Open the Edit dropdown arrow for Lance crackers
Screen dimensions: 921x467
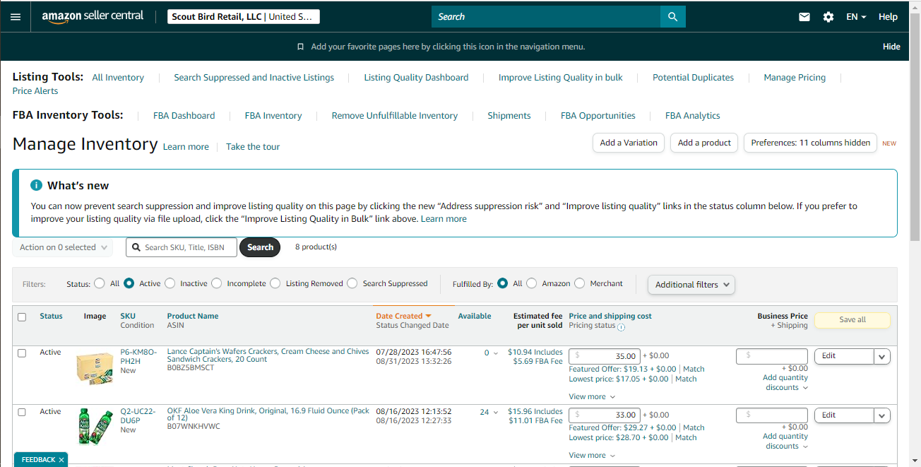tap(882, 357)
